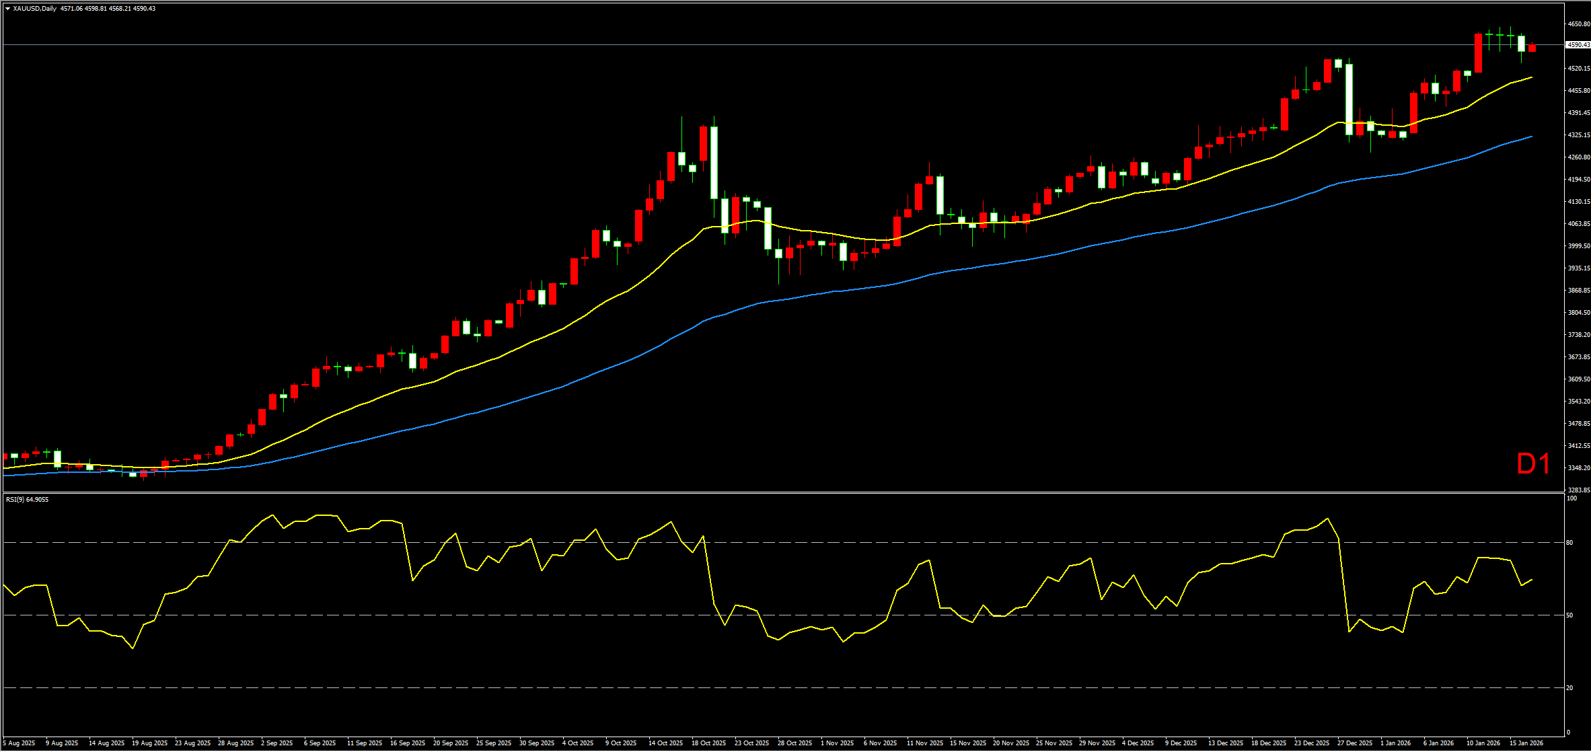Viewport: 1591px width, 752px height.
Task: Click the 4 Dec 2025 date label
Action: tap(1138, 743)
